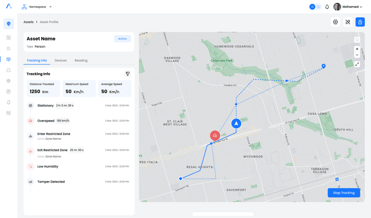Click the asset settings gear icon
This screenshot has height=218, width=371.
click(x=335, y=22)
